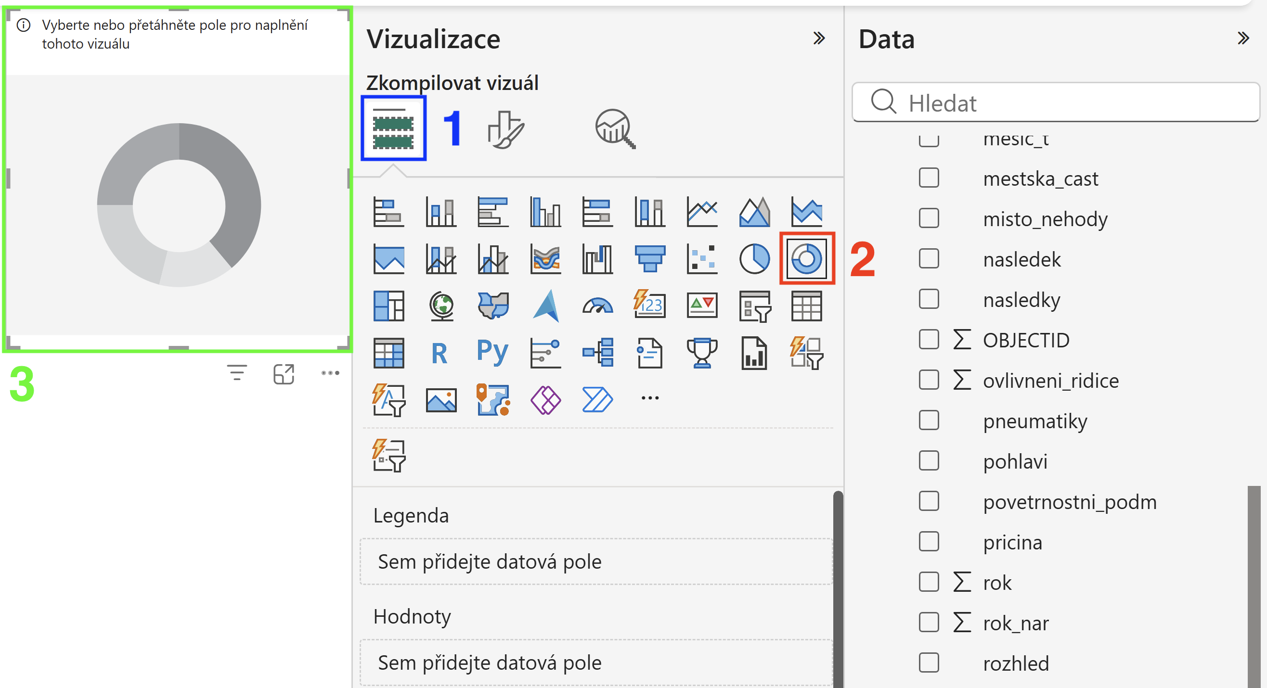Collapse the Data pane
The height and width of the screenshot is (688, 1267).
(1243, 38)
